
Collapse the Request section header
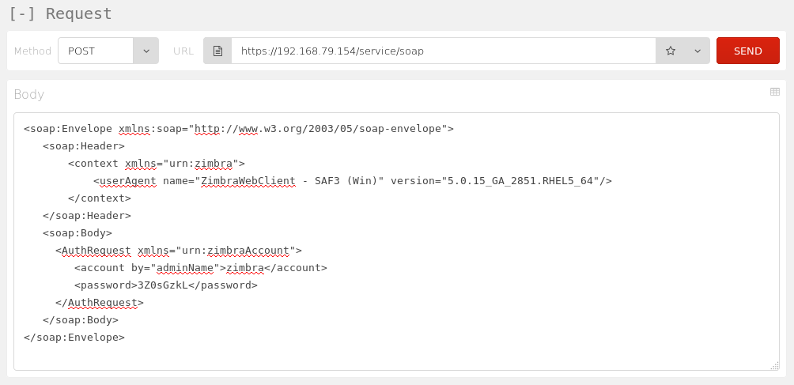60,13
